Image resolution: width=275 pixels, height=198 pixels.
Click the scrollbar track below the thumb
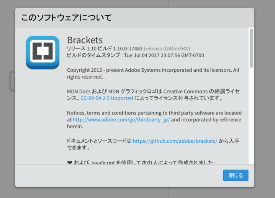[x=252, y=115]
